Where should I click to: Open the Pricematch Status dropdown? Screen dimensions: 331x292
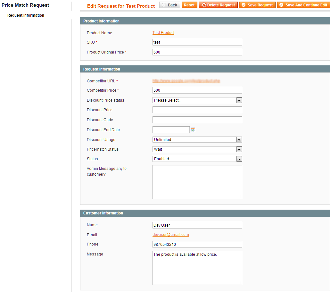click(197, 149)
